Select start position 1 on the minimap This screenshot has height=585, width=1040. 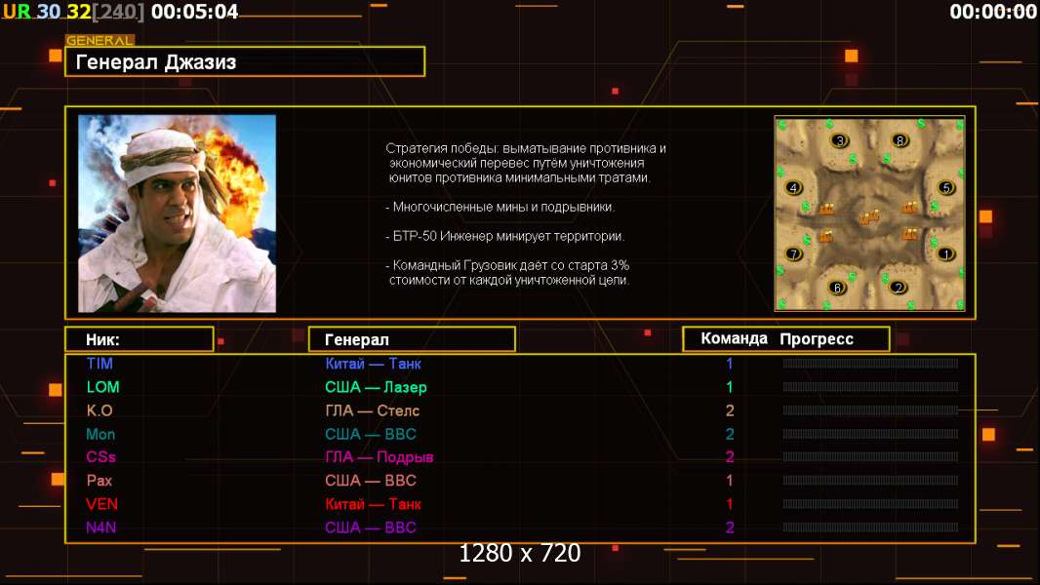pos(945,253)
